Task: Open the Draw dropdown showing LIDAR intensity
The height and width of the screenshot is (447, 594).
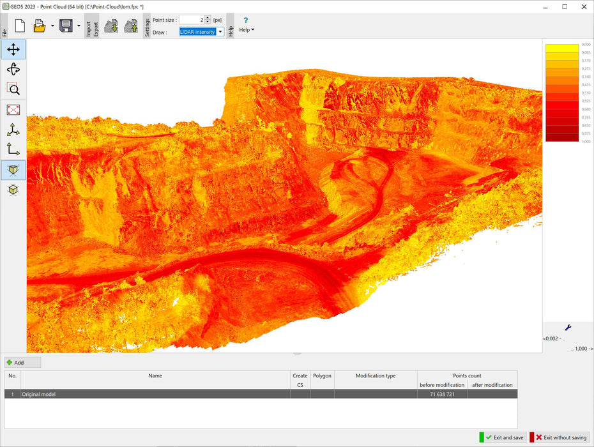Action: (220, 31)
